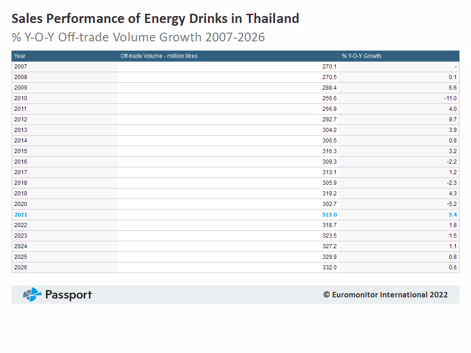The width and height of the screenshot is (471, 353).
Task: Click the -5.2 growth value for 2020
Action: [x=452, y=204]
